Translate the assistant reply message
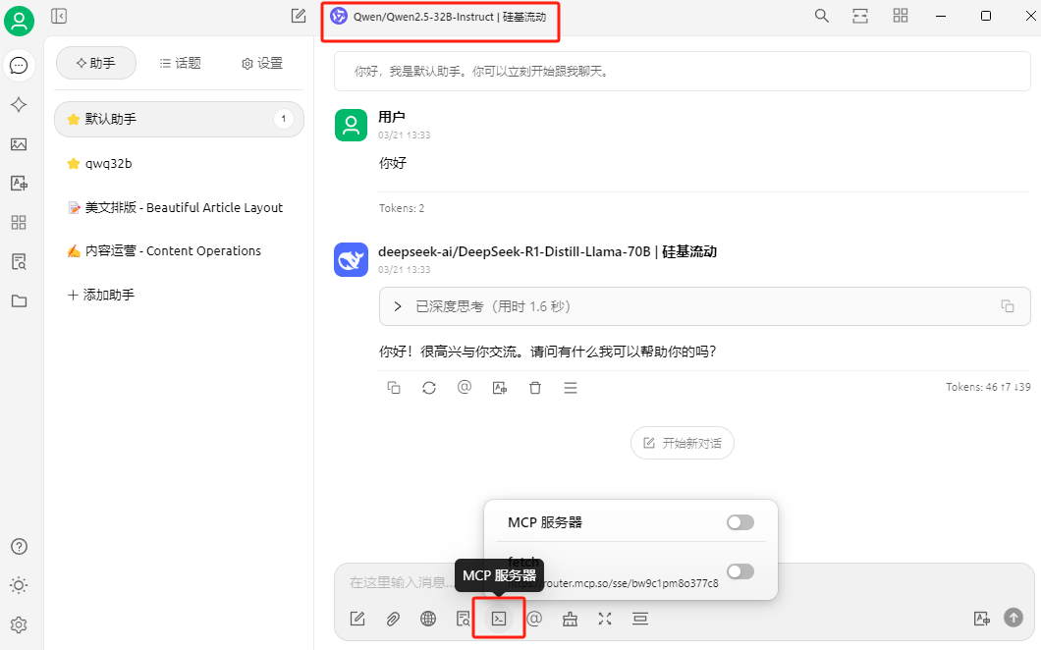 (x=500, y=388)
